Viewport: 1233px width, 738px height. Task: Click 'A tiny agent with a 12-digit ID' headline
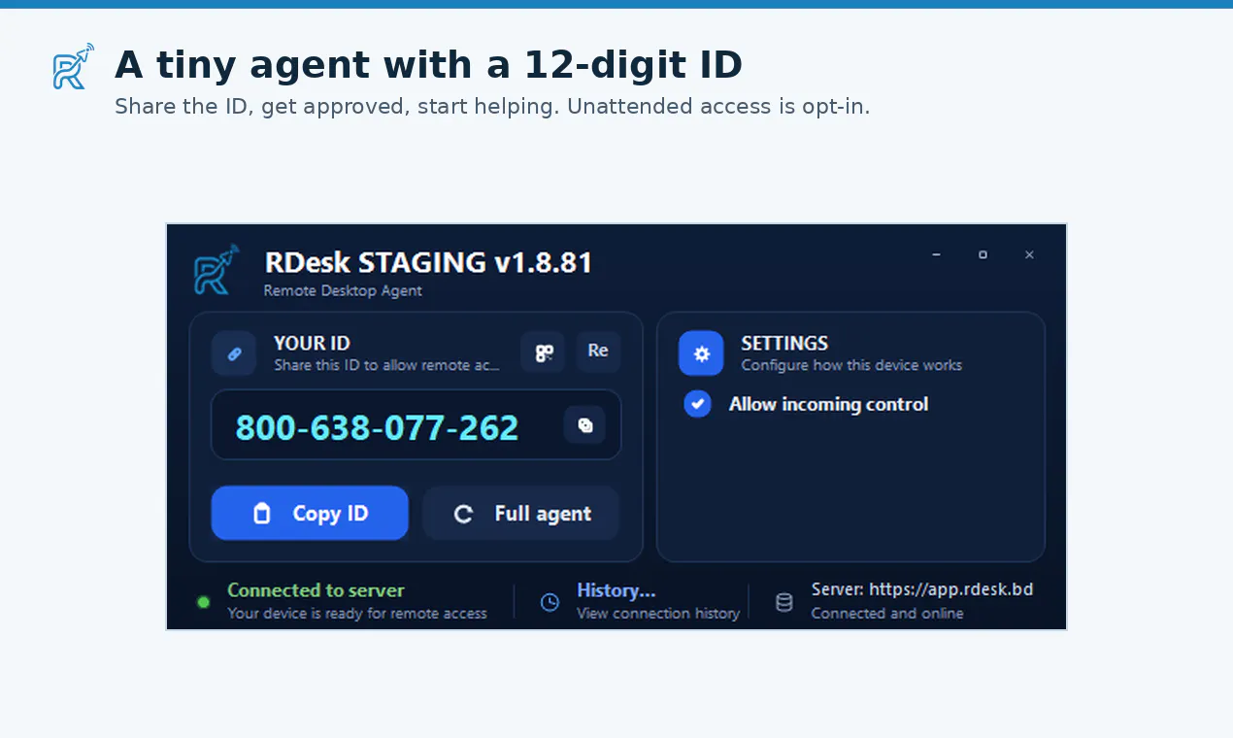click(428, 65)
